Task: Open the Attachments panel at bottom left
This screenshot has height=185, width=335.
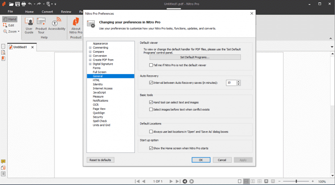Action: (x=3, y=168)
